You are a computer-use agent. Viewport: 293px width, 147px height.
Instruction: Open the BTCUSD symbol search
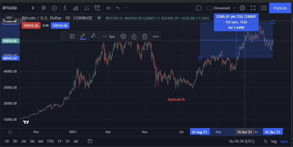pos(10,8)
